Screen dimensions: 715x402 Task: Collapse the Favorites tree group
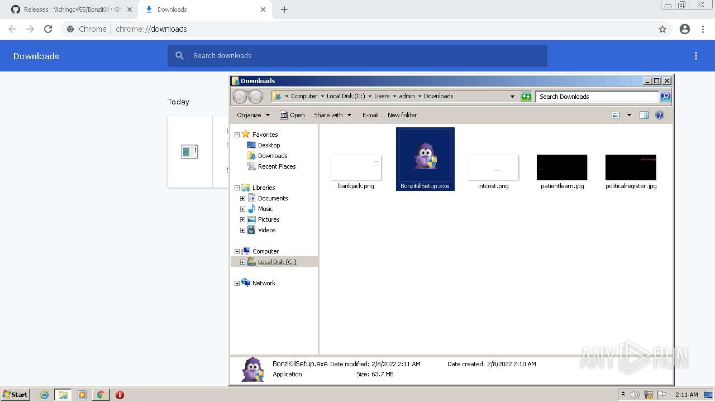pos(237,135)
